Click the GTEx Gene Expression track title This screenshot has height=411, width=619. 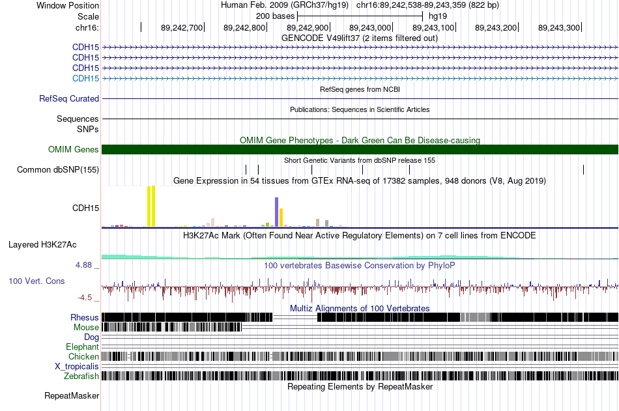tap(360, 181)
